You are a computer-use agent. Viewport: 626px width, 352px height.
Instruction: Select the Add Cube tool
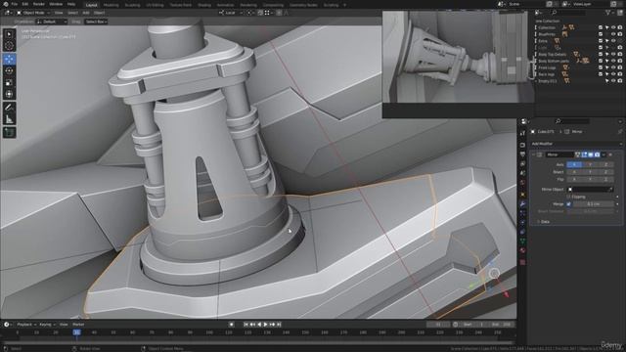9,132
